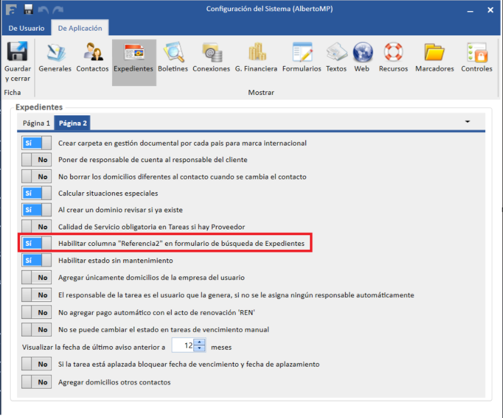Open the Marcadores section
The width and height of the screenshot is (503, 418).
pos(435,58)
